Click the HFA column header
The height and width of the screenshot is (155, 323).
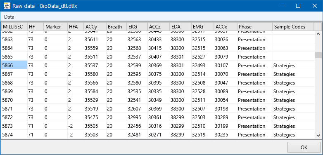click(x=76, y=27)
